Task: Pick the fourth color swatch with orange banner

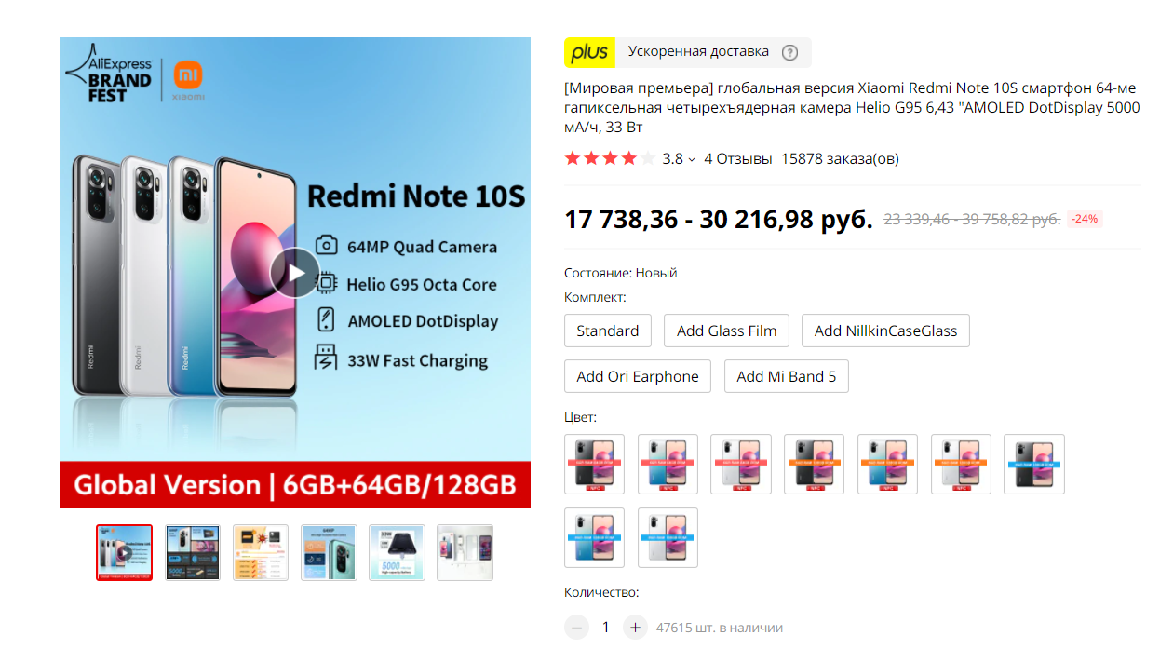Action: [x=815, y=464]
